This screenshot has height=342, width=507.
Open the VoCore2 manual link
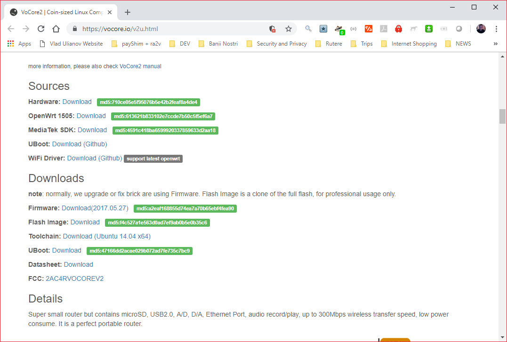(x=140, y=66)
